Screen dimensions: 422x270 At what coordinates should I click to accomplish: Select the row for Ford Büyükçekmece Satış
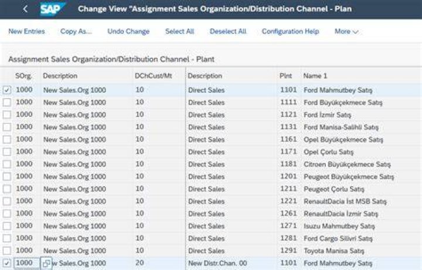(6, 102)
